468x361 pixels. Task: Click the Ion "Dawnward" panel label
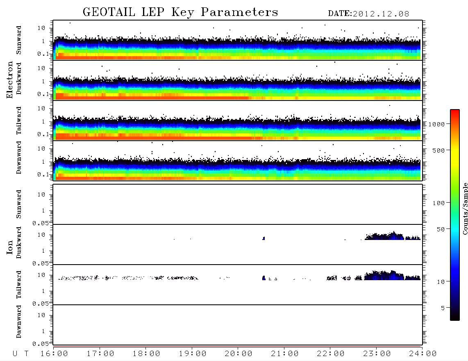coord(19,322)
